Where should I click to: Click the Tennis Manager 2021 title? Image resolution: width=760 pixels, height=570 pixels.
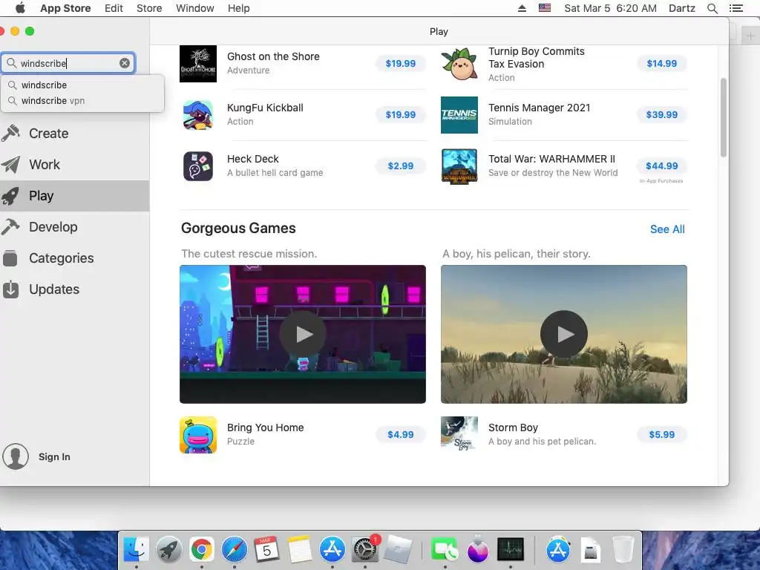pyautogui.click(x=539, y=108)
